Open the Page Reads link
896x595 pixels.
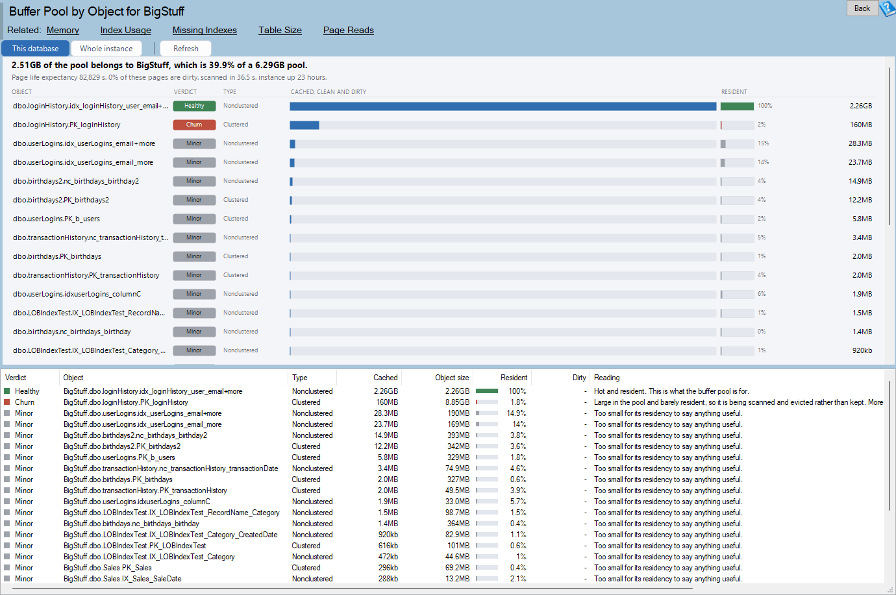[349, 30]
